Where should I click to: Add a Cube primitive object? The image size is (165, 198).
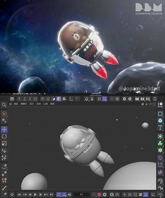pyautogui.click(x=160, y=120)
